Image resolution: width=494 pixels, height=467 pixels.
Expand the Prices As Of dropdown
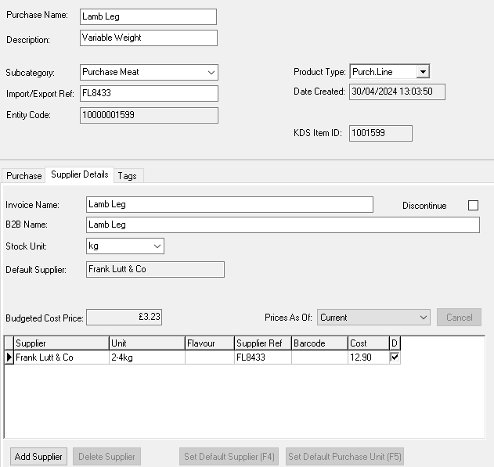click(x=424, y=318)
